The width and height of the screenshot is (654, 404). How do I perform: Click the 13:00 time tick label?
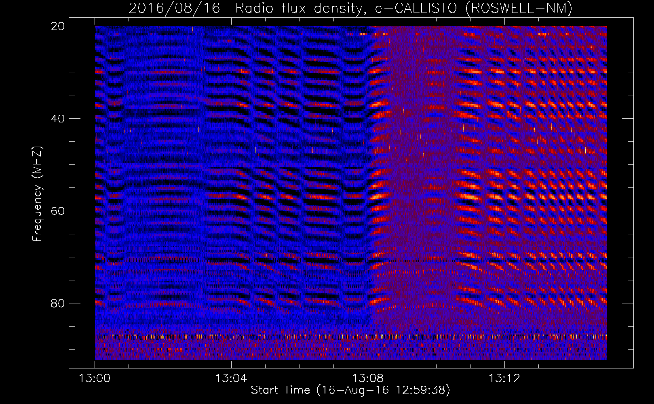(x=95, y=379)
